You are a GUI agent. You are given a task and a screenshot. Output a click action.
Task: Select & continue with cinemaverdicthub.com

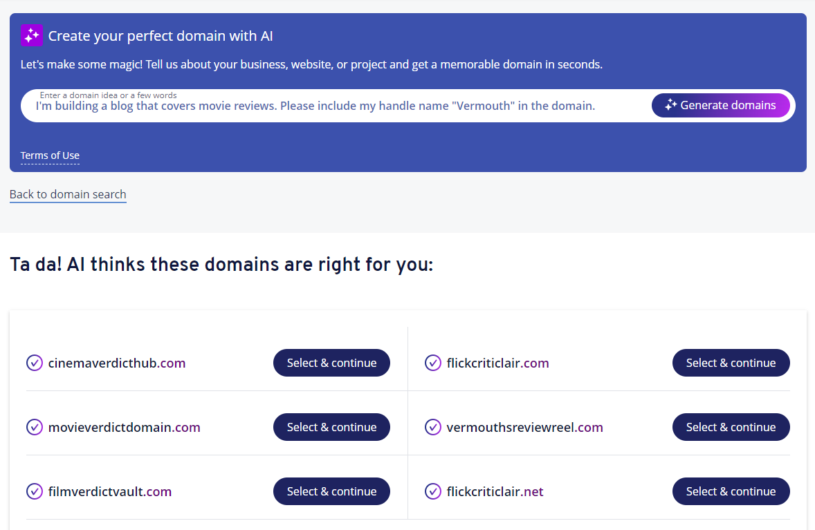331,363
